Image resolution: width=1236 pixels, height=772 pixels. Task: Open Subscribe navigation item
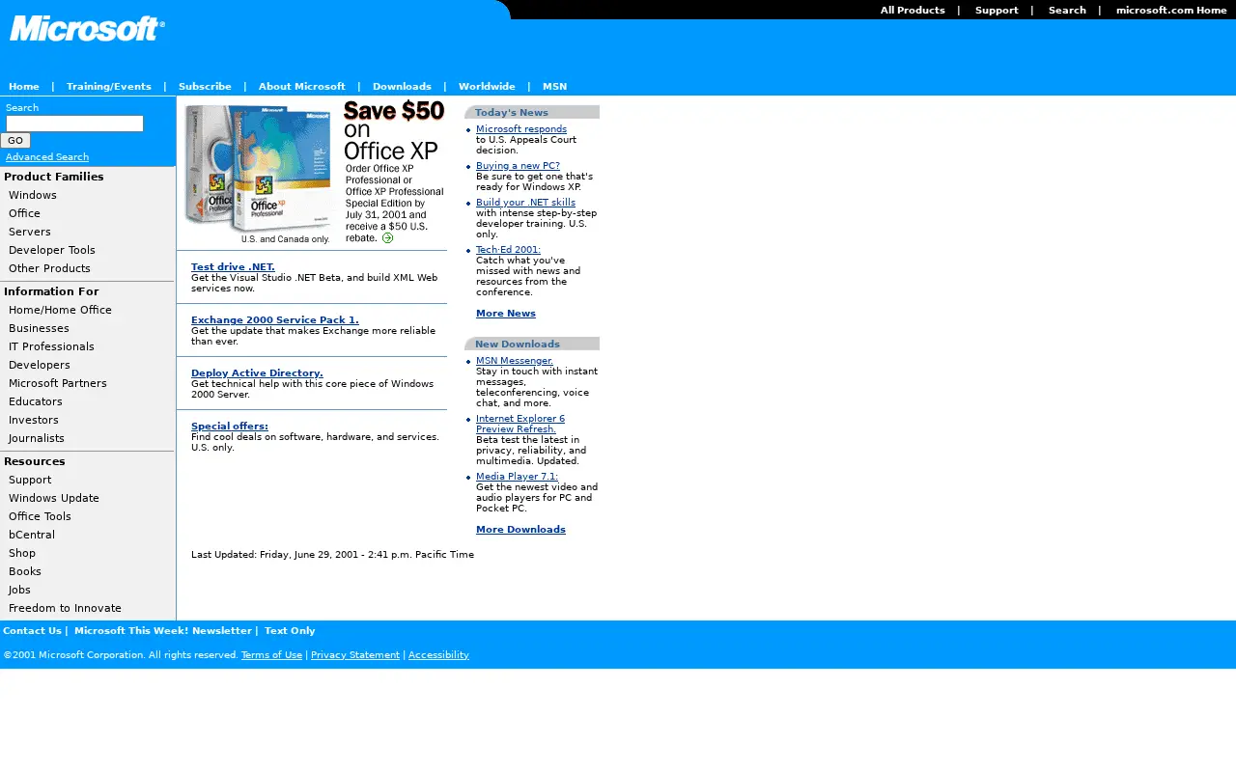(x=205, y=87)
